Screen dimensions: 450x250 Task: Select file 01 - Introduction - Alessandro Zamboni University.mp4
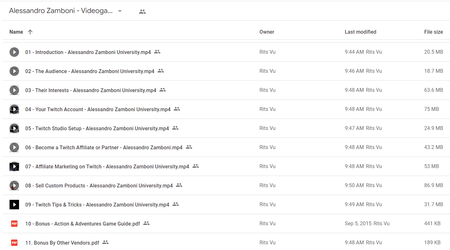tap(88, 52)
